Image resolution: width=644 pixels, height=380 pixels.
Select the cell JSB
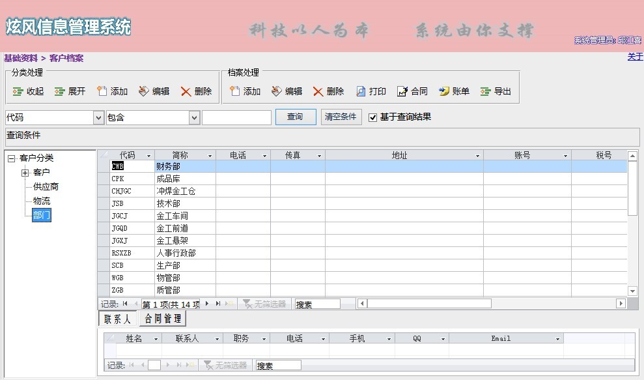(132, 203)
